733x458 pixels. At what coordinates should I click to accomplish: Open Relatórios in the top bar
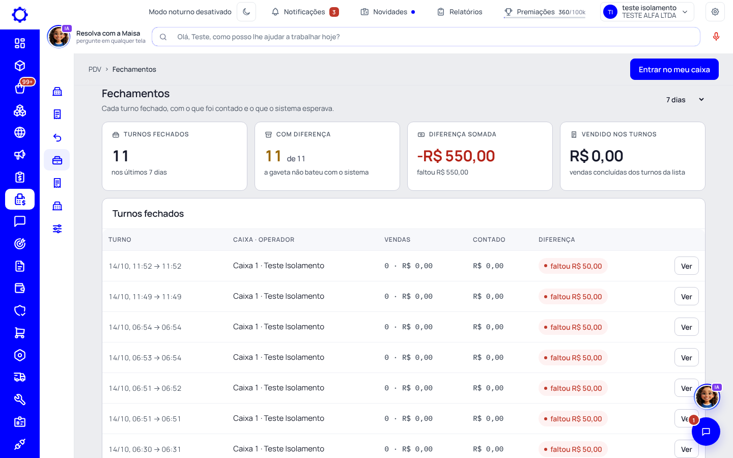click(x=460, y=12)
